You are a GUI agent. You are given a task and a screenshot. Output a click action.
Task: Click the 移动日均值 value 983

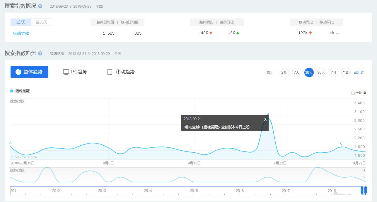(138, 33)
